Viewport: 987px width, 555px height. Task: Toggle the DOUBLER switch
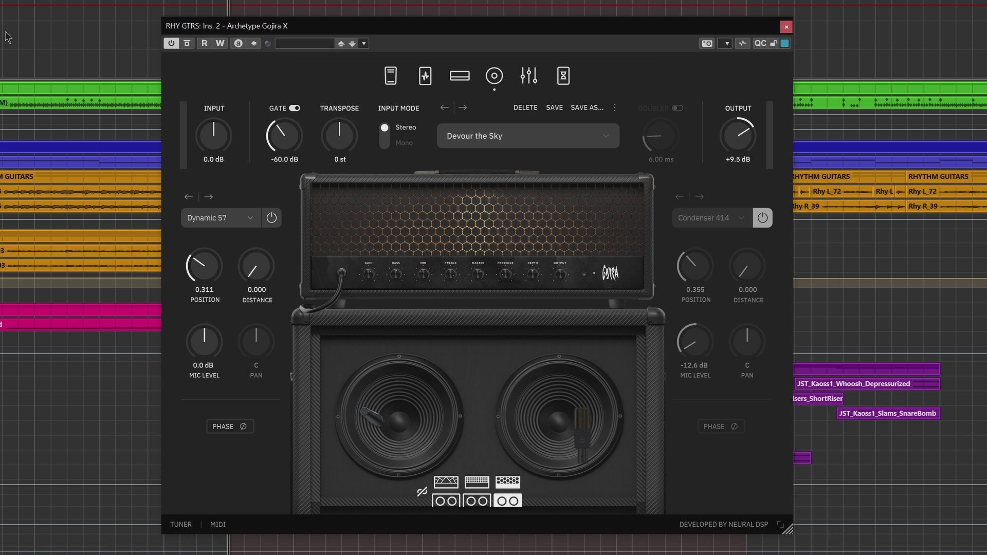click(x=678, y=108)
